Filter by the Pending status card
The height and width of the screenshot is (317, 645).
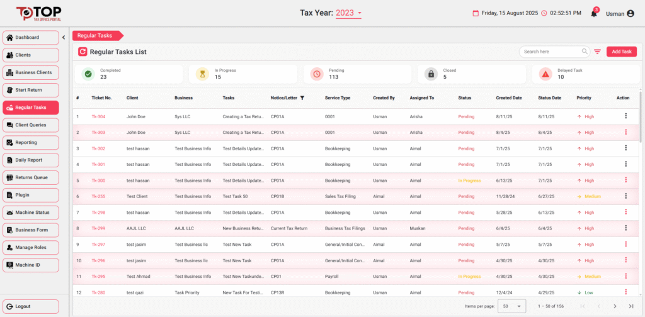pyautogui.click(x=357, y=74)
